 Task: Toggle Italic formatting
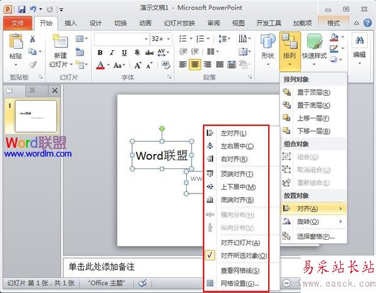[112, 53]
